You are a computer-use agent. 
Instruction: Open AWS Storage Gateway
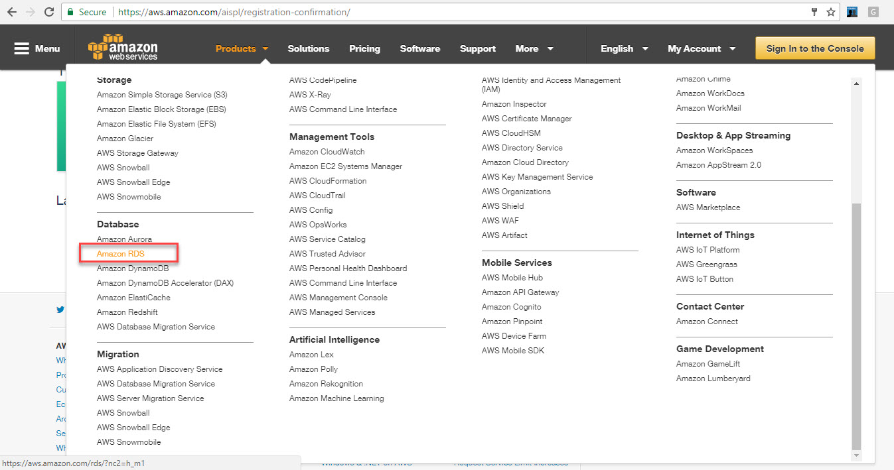pos(137,153)
